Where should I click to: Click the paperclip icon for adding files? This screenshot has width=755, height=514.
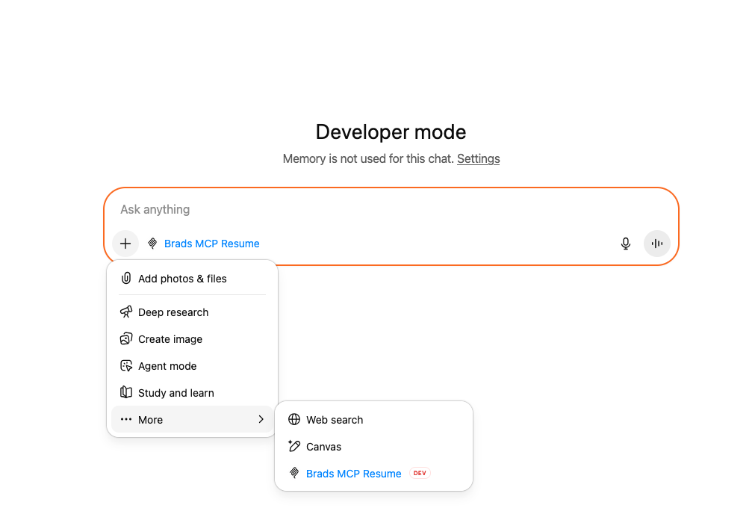click(126, 278)
